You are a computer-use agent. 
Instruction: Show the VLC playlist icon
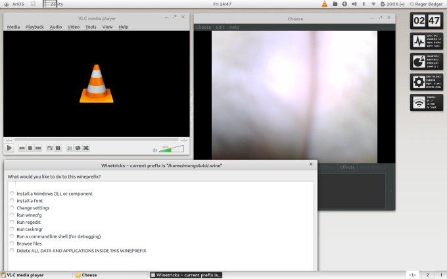point(70,148)
